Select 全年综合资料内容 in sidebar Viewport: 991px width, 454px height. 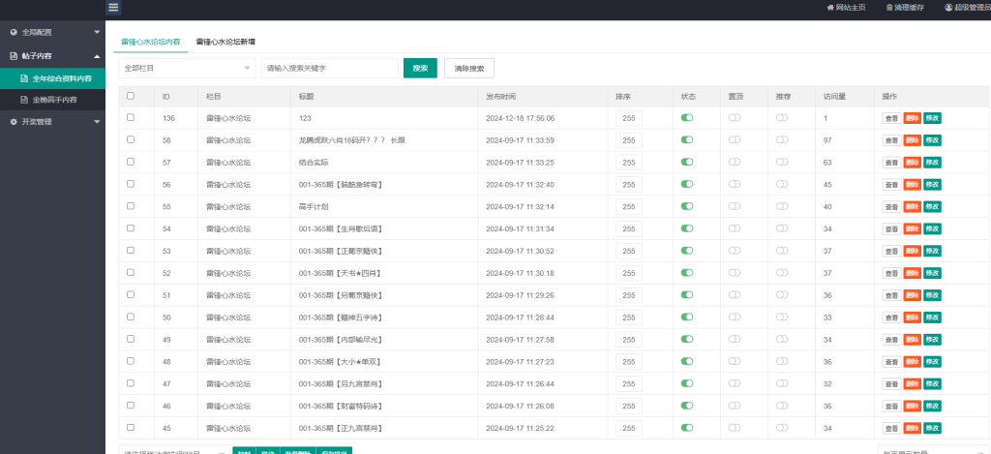[x=52, y=79]
